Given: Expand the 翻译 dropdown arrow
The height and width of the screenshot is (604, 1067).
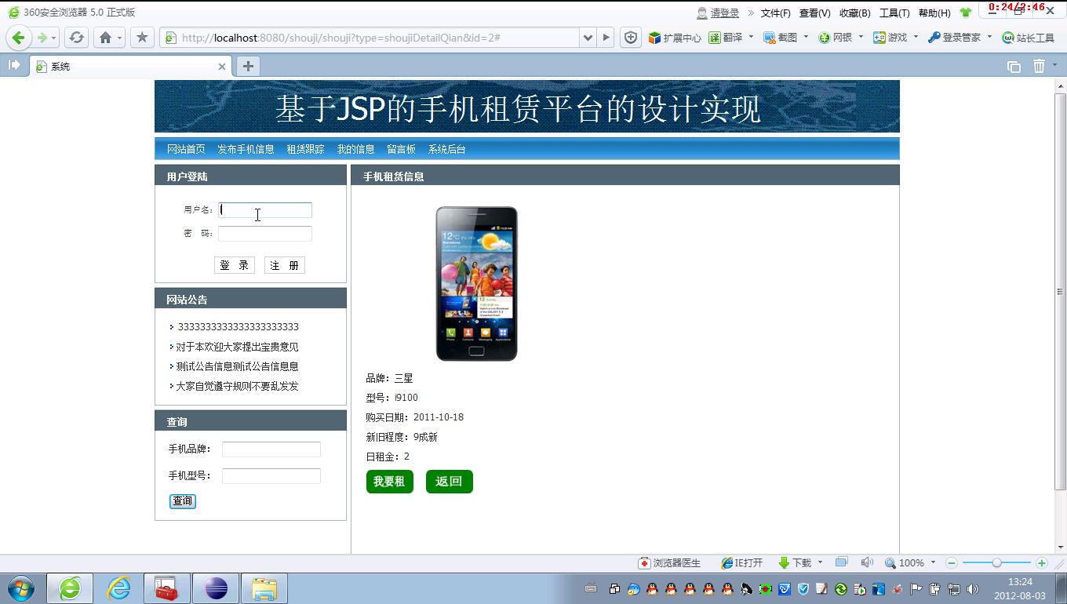Looking at the screenshot, I should point(751,37).
